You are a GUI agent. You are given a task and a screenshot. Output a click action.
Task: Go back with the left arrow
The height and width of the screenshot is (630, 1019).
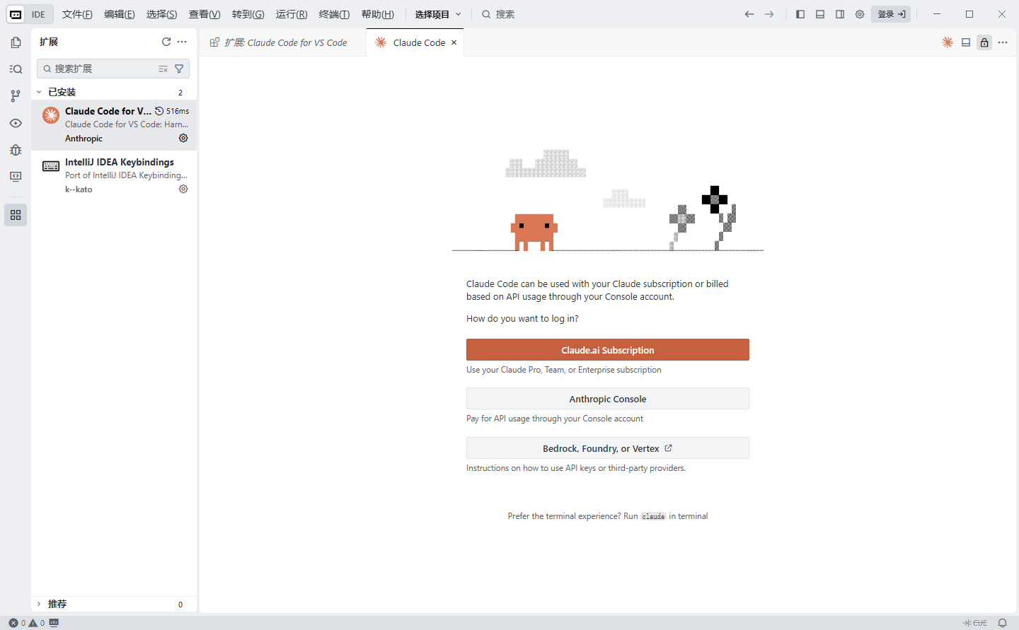click(x=749, y=14)
